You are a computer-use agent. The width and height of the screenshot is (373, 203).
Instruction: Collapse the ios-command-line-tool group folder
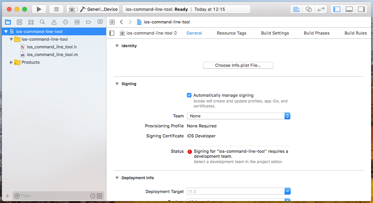[11, 39]
